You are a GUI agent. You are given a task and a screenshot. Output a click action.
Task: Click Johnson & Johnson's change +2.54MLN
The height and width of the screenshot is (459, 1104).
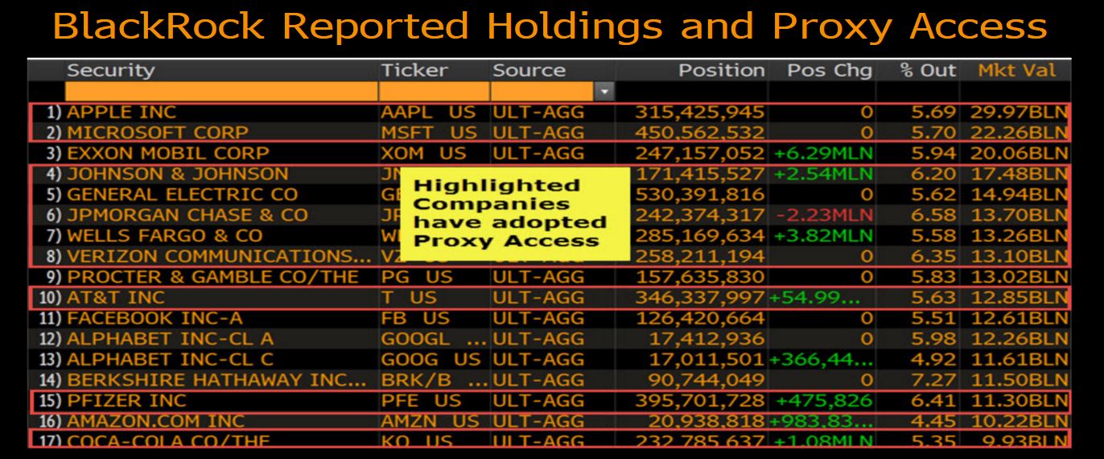(822, 174)
